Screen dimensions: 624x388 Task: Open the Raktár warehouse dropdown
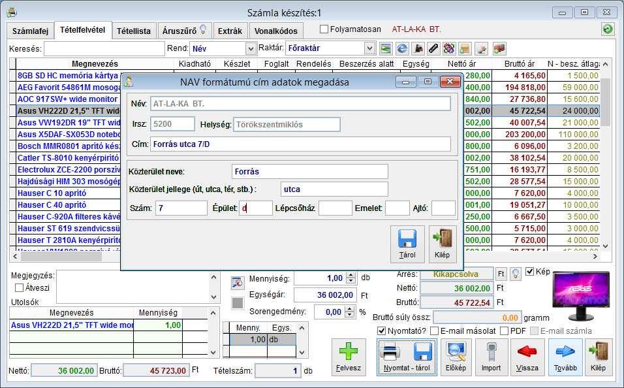(369, 48)
